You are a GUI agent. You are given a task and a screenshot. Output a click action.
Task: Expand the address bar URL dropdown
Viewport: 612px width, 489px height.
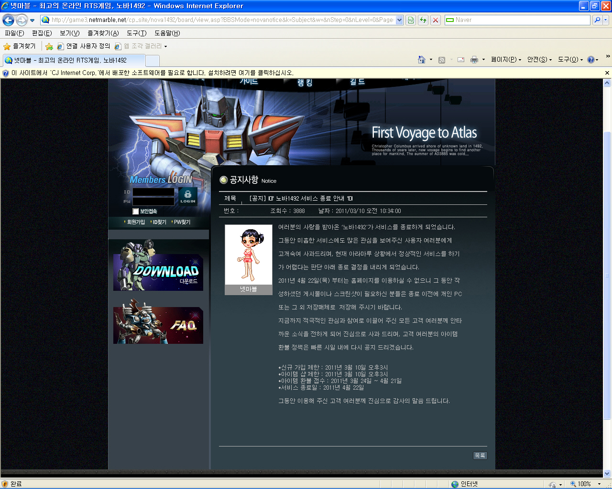tap(400, 20)
